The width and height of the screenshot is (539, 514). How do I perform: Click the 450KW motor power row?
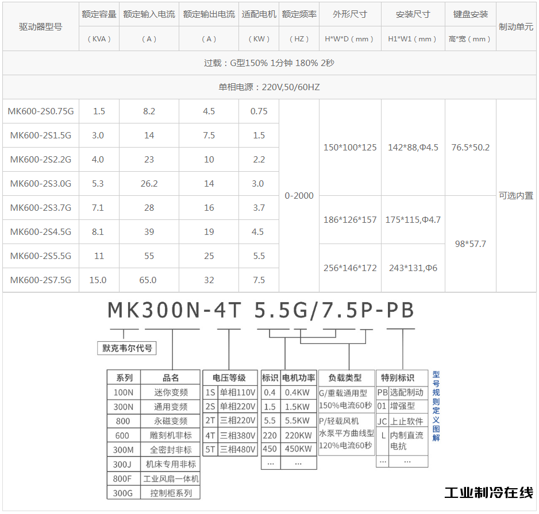tap(288, 449)
